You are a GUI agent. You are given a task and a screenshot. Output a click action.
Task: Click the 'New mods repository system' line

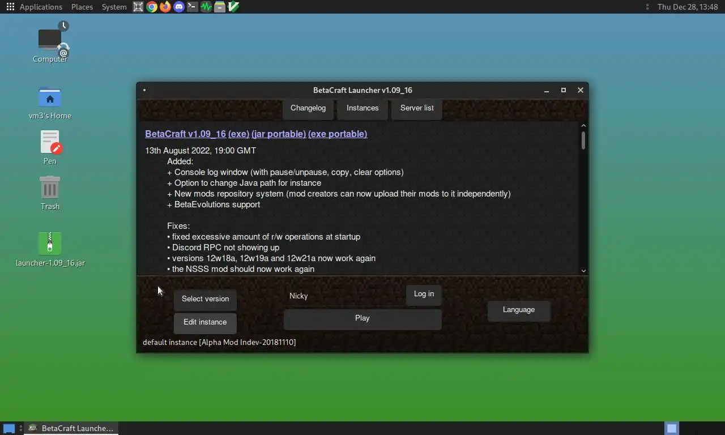pos(339,194)
